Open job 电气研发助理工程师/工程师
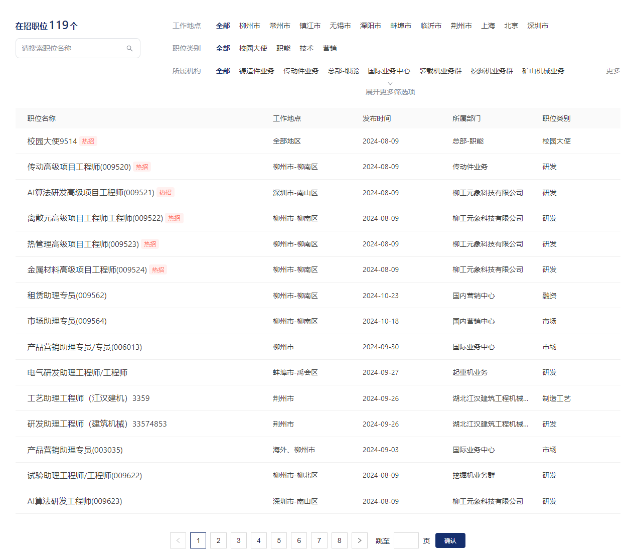This screenshot has width=635, height=554. 77,373
